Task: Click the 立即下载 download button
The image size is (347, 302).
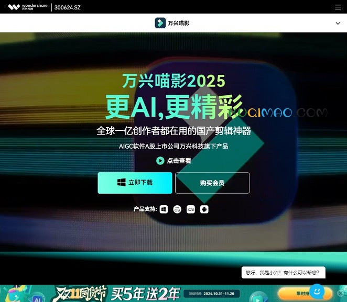Action: click(135, 183)
